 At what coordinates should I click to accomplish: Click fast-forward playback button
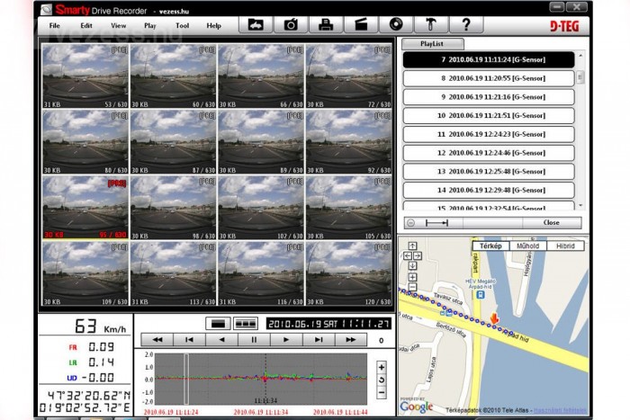350,340
